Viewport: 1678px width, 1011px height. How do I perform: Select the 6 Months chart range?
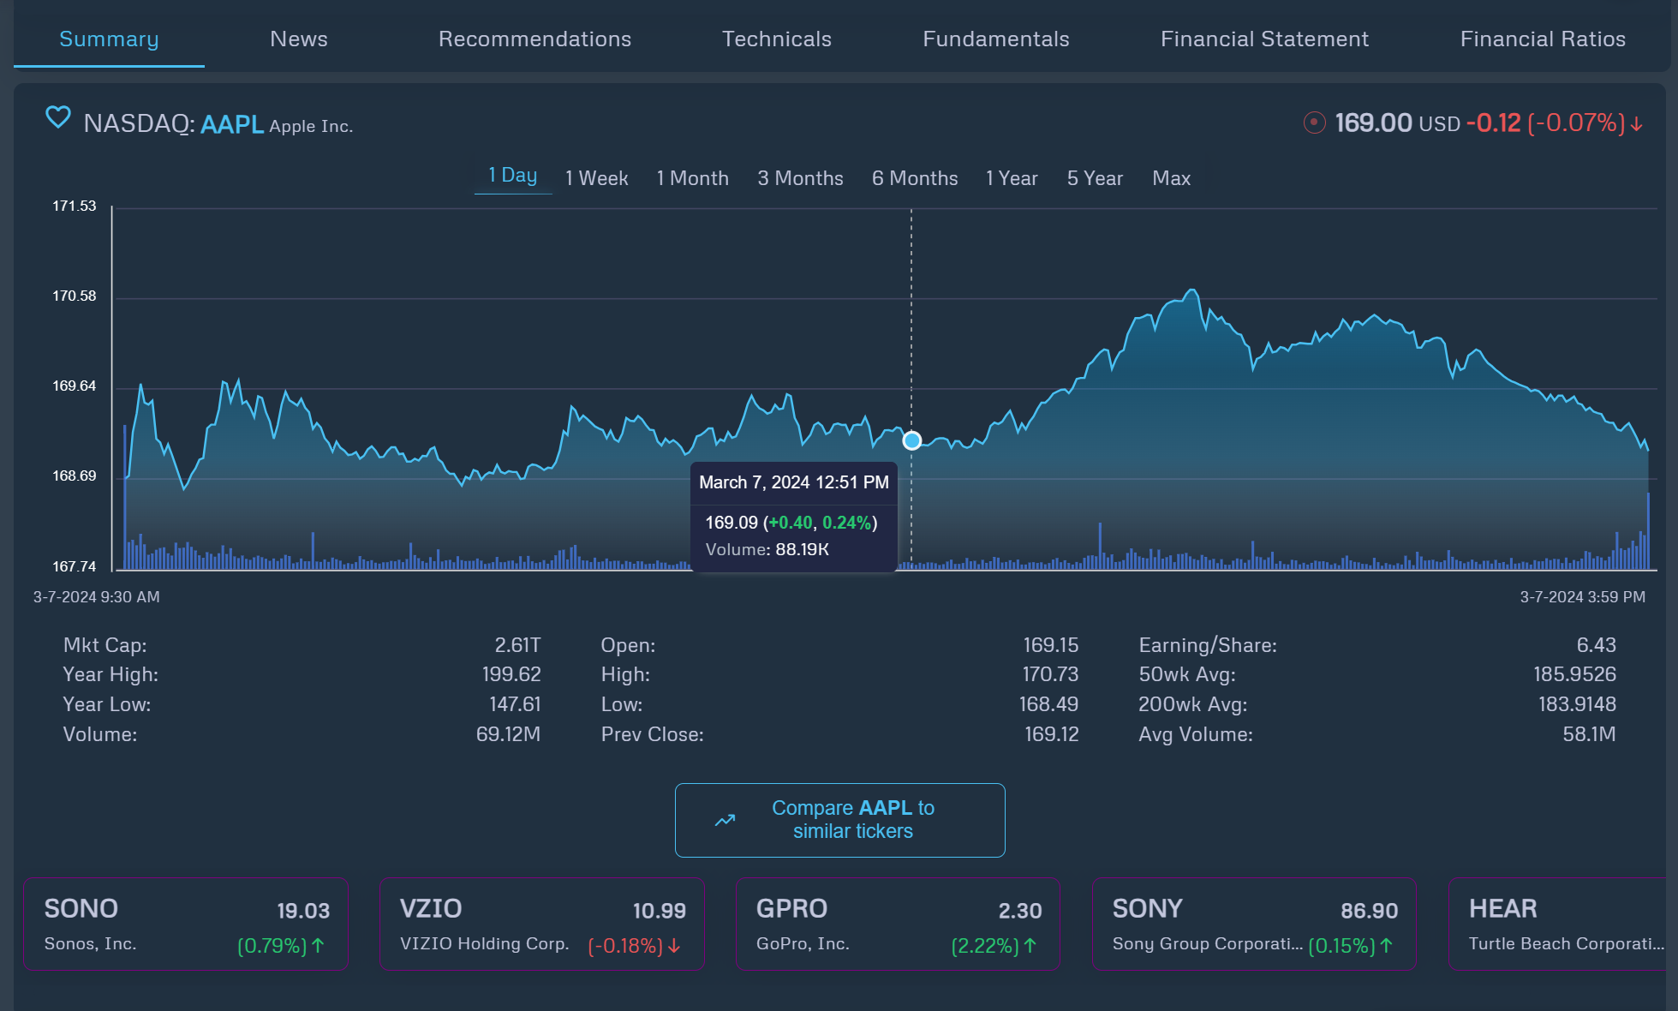coord(914,178)
